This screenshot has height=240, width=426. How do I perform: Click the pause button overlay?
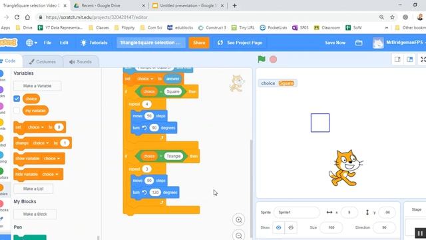tap(420, 233)
